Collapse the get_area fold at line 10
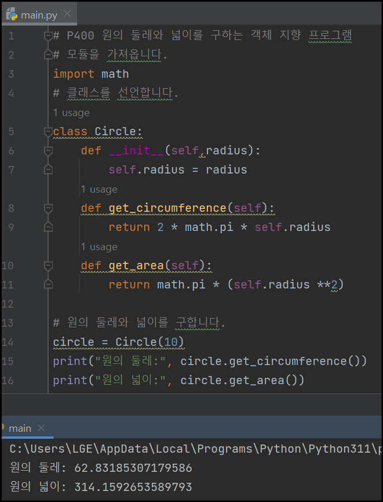 pos(48,266)
